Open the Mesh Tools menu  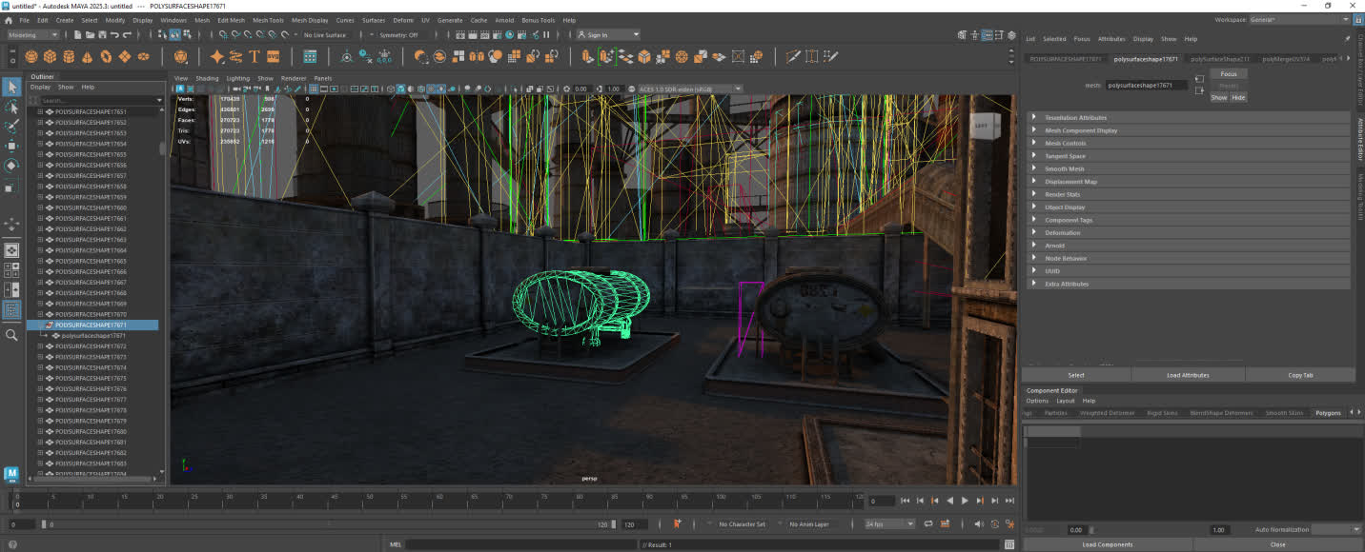coord(268,20)
